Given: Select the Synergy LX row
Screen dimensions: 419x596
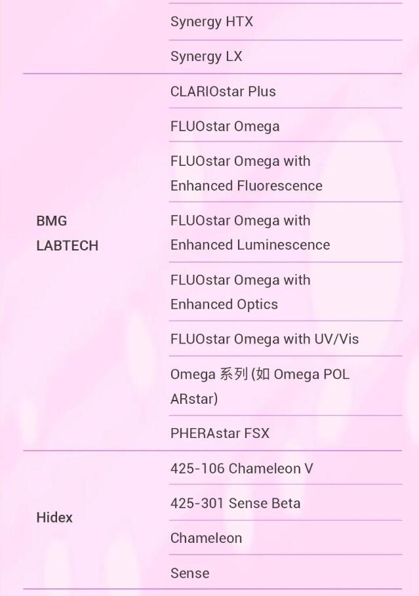Looking at the screenshot, I should pyautogui.click(x=206, y=56).
